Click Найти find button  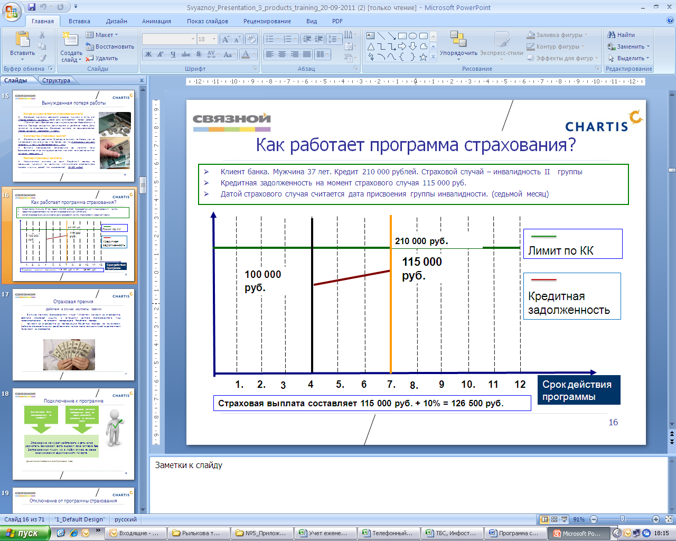621,35
